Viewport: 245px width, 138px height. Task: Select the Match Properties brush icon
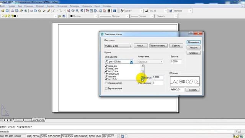pyautogui.click(x=44, y=11)
